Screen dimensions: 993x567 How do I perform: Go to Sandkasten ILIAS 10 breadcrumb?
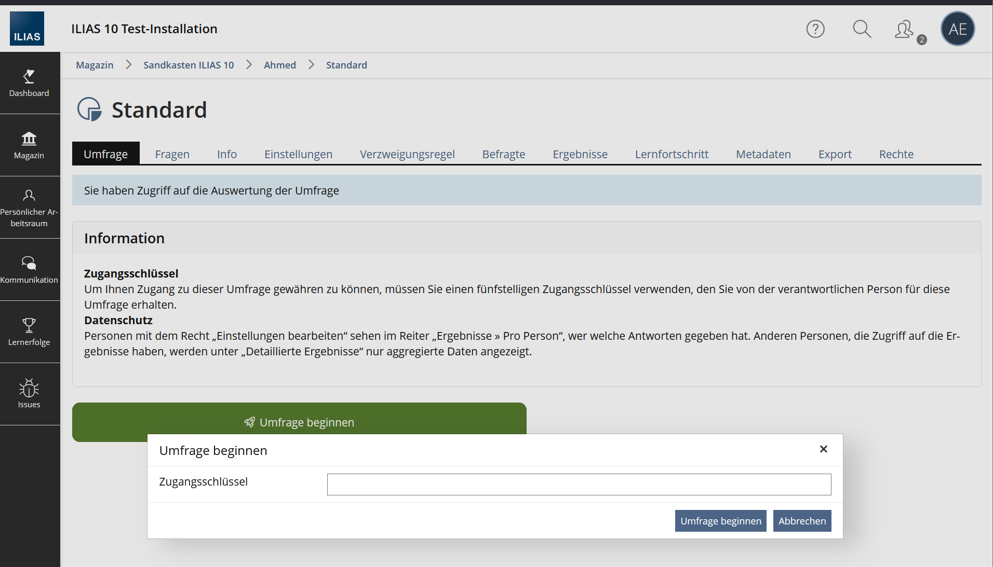coord(189,65)
